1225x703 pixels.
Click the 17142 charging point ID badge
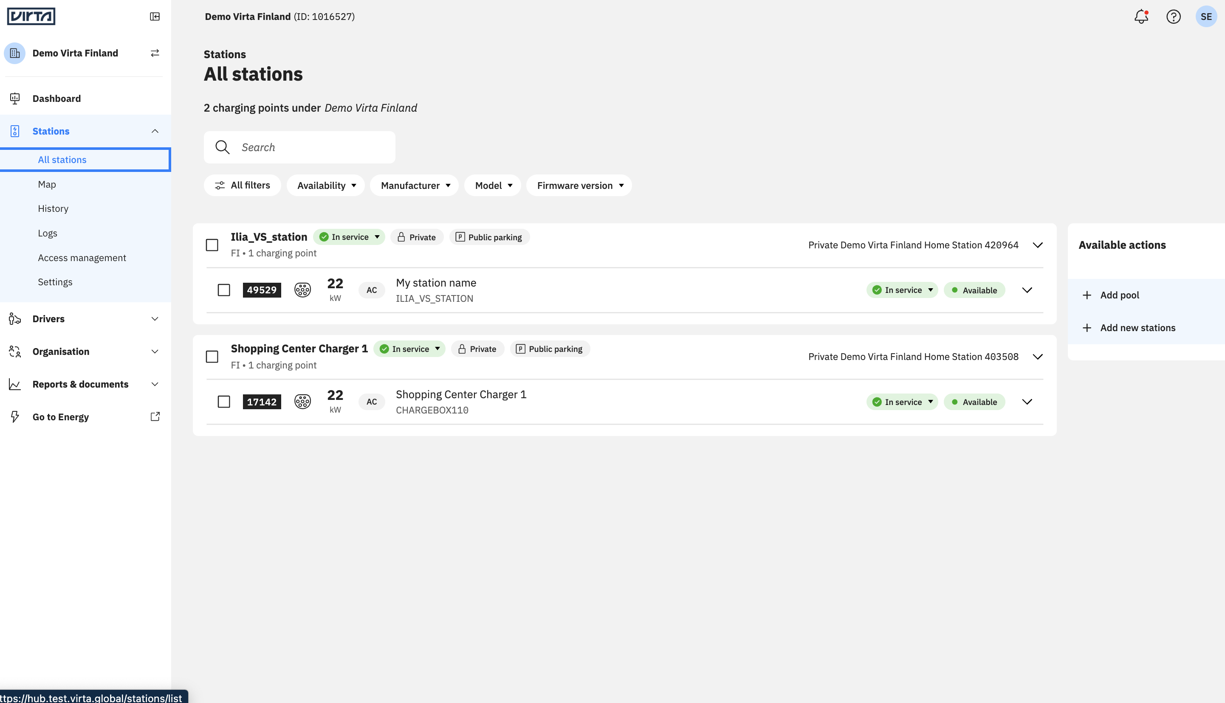(x=262, y=402)
